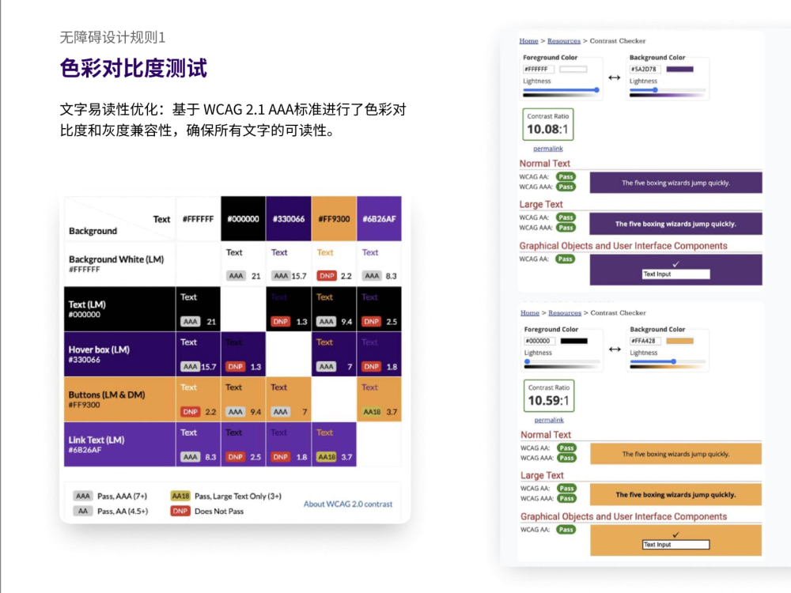
Task: Click AAA badge with 9.4 in black row
Action: (327, 321)
